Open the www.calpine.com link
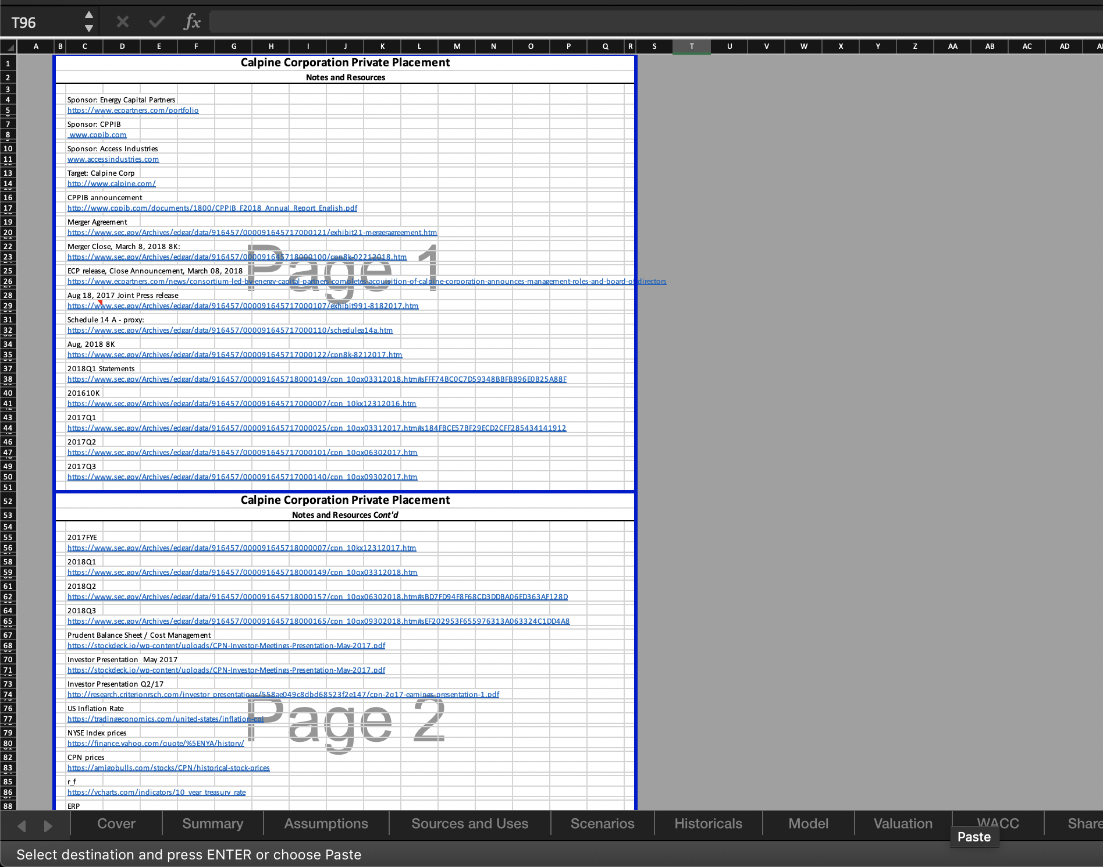Viewport: 1103px width, 867px height. [x=111, y=184]
